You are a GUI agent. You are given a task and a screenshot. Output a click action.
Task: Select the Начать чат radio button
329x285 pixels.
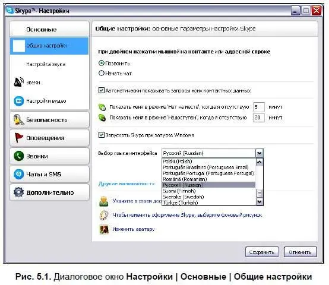pyautogui.click(x=102, y=73)
